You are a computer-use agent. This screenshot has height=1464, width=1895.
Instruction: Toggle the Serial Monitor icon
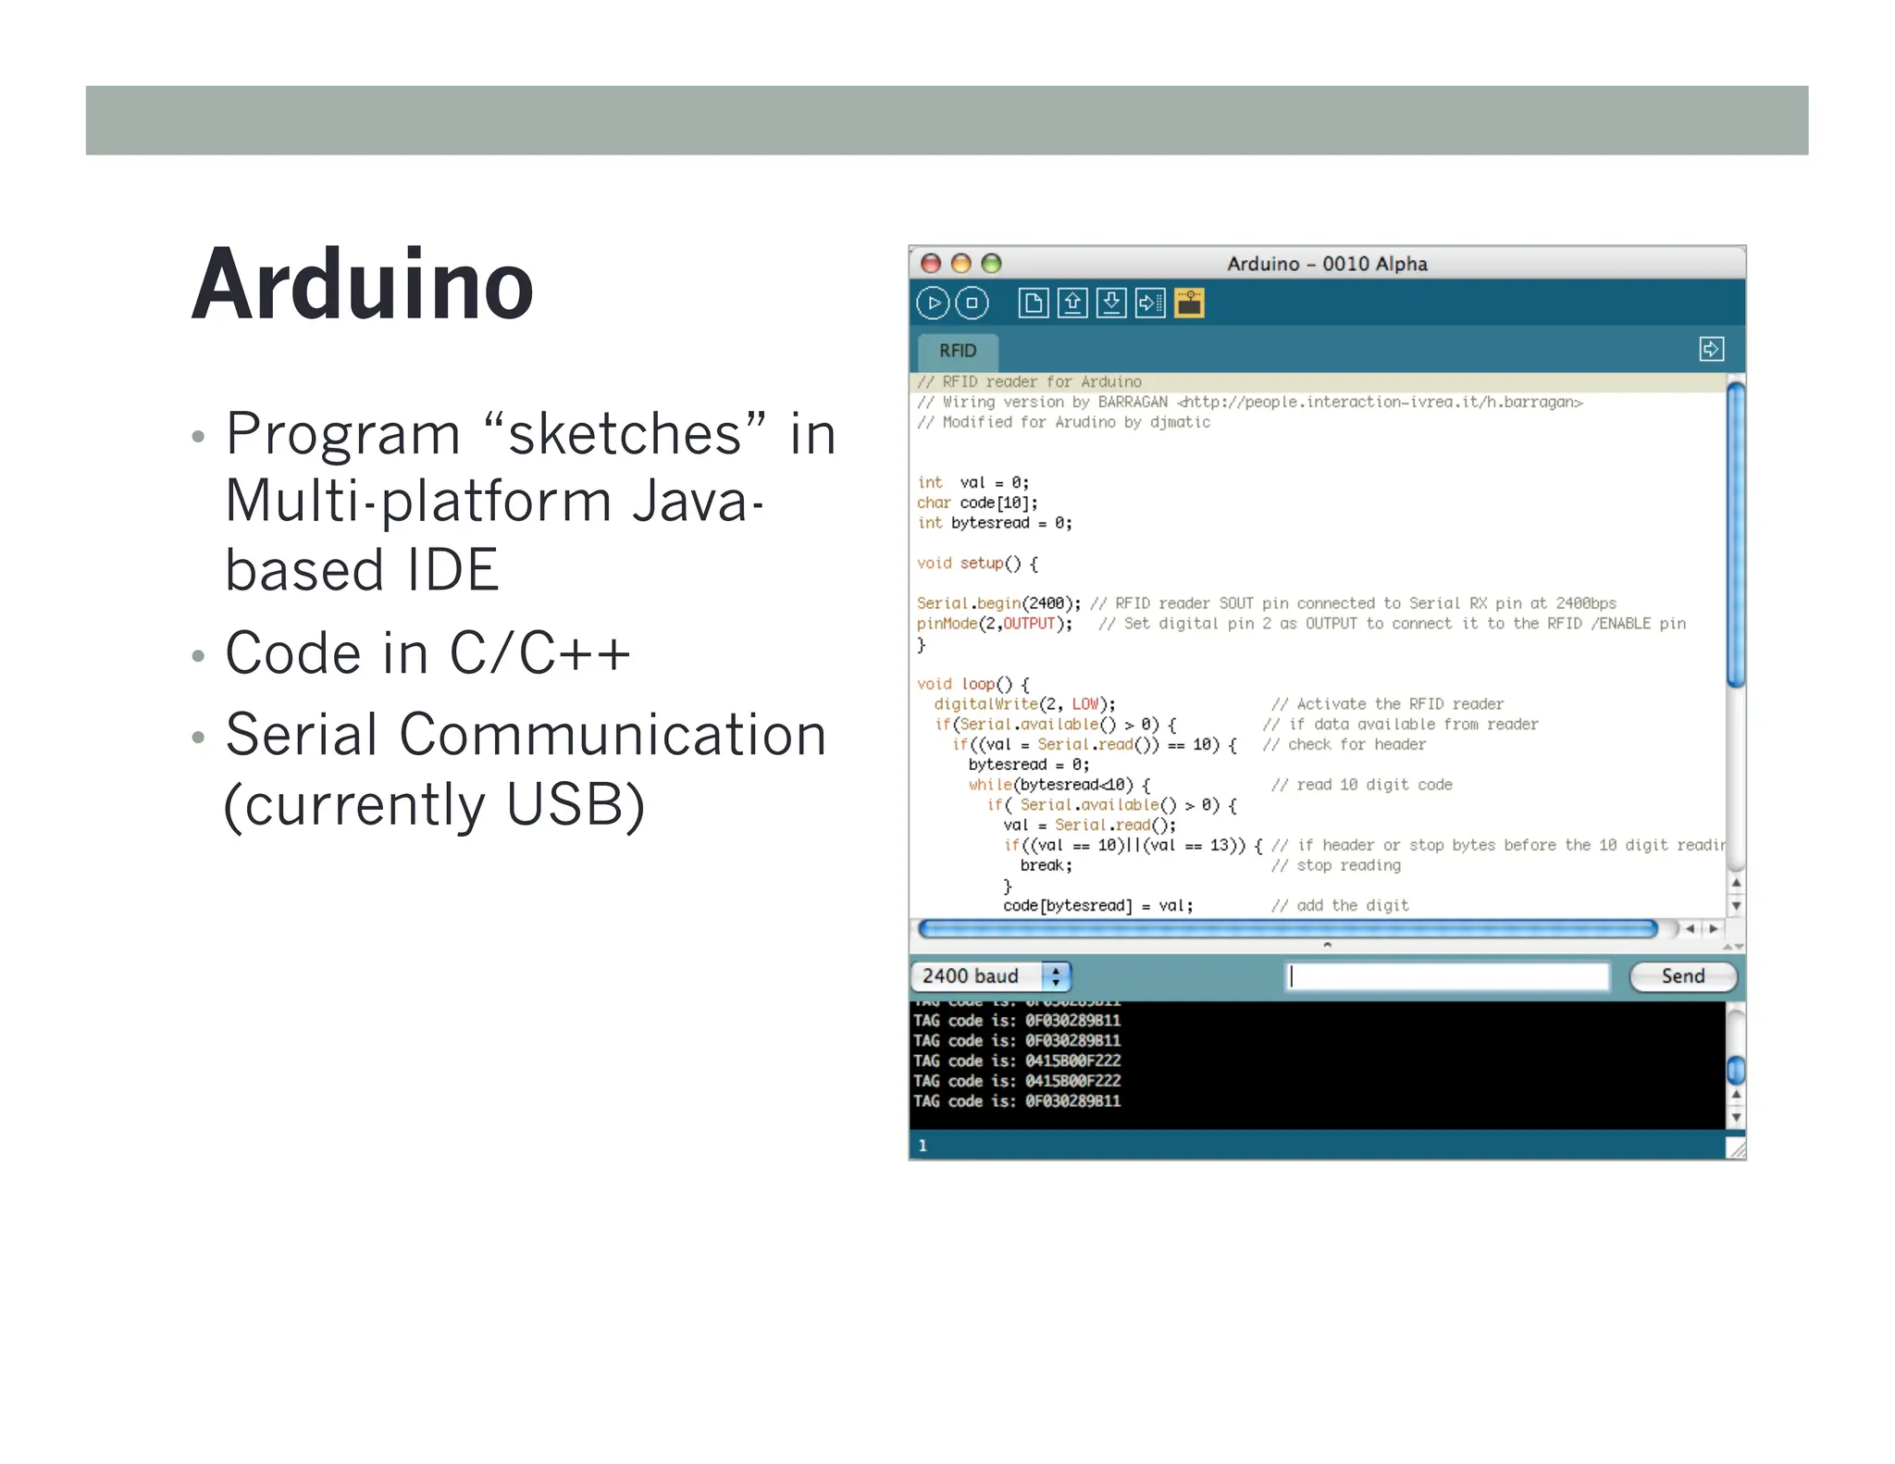tap(1189, 303)
